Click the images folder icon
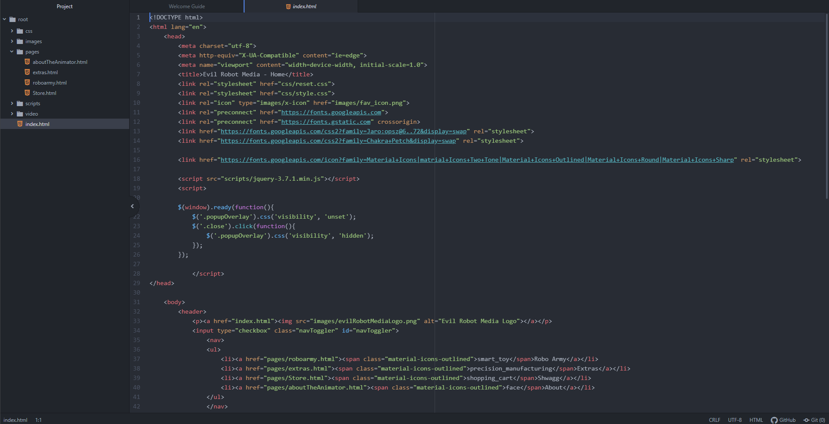This screenshot has height=424, width=829. 20,41
